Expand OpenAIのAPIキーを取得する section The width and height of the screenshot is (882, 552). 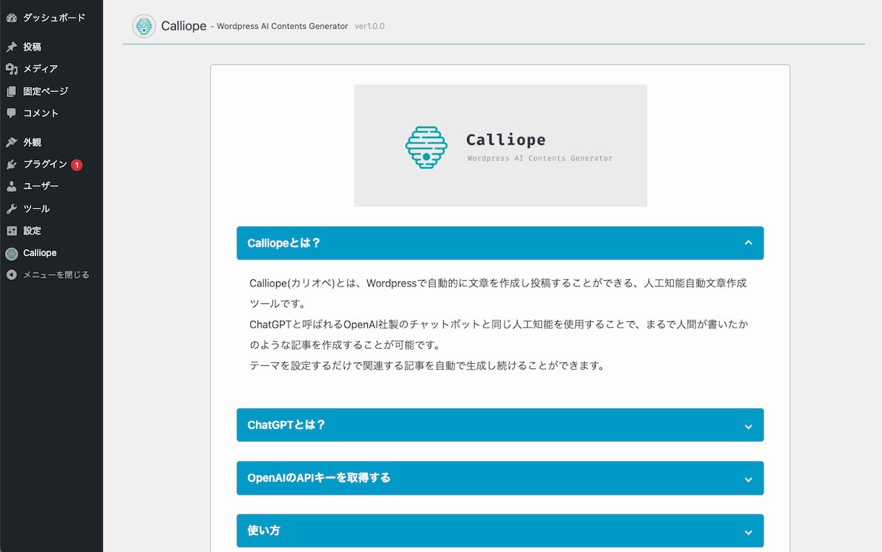coord(500,478)
